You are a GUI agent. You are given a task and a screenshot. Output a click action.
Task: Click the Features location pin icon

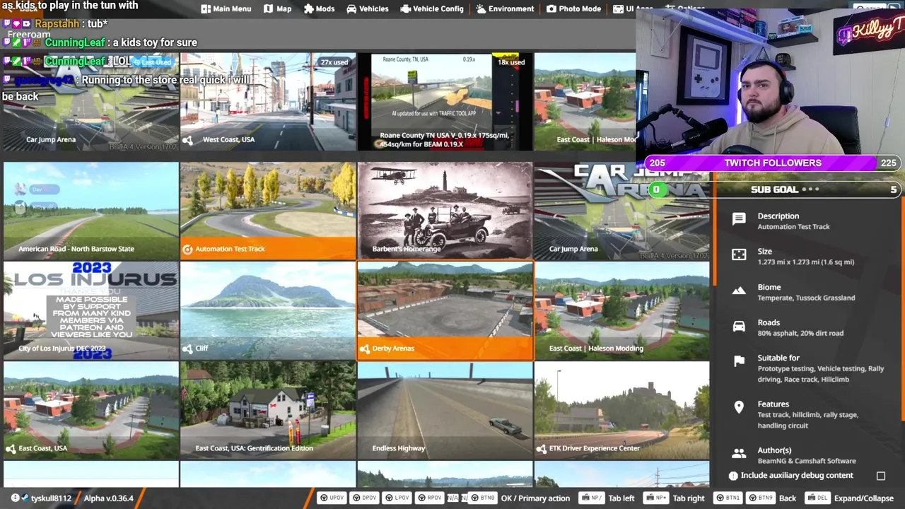(739, 407)
